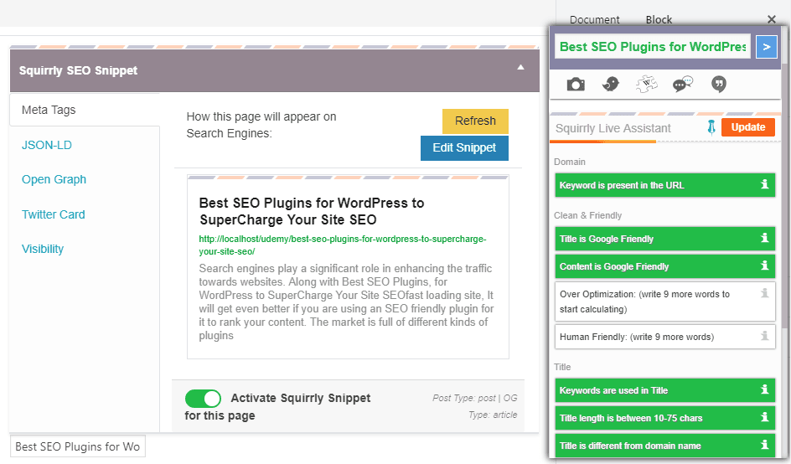Click the green snippet preview URL
The height and width of the screenshot is (464, 791).
pos(343,245)
